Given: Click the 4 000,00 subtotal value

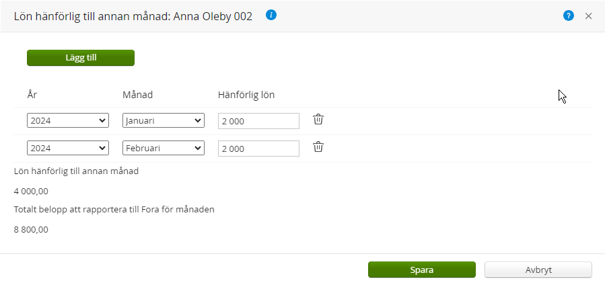Looking at the screenshot, I should pyautogui.click(x=31, y=191).
